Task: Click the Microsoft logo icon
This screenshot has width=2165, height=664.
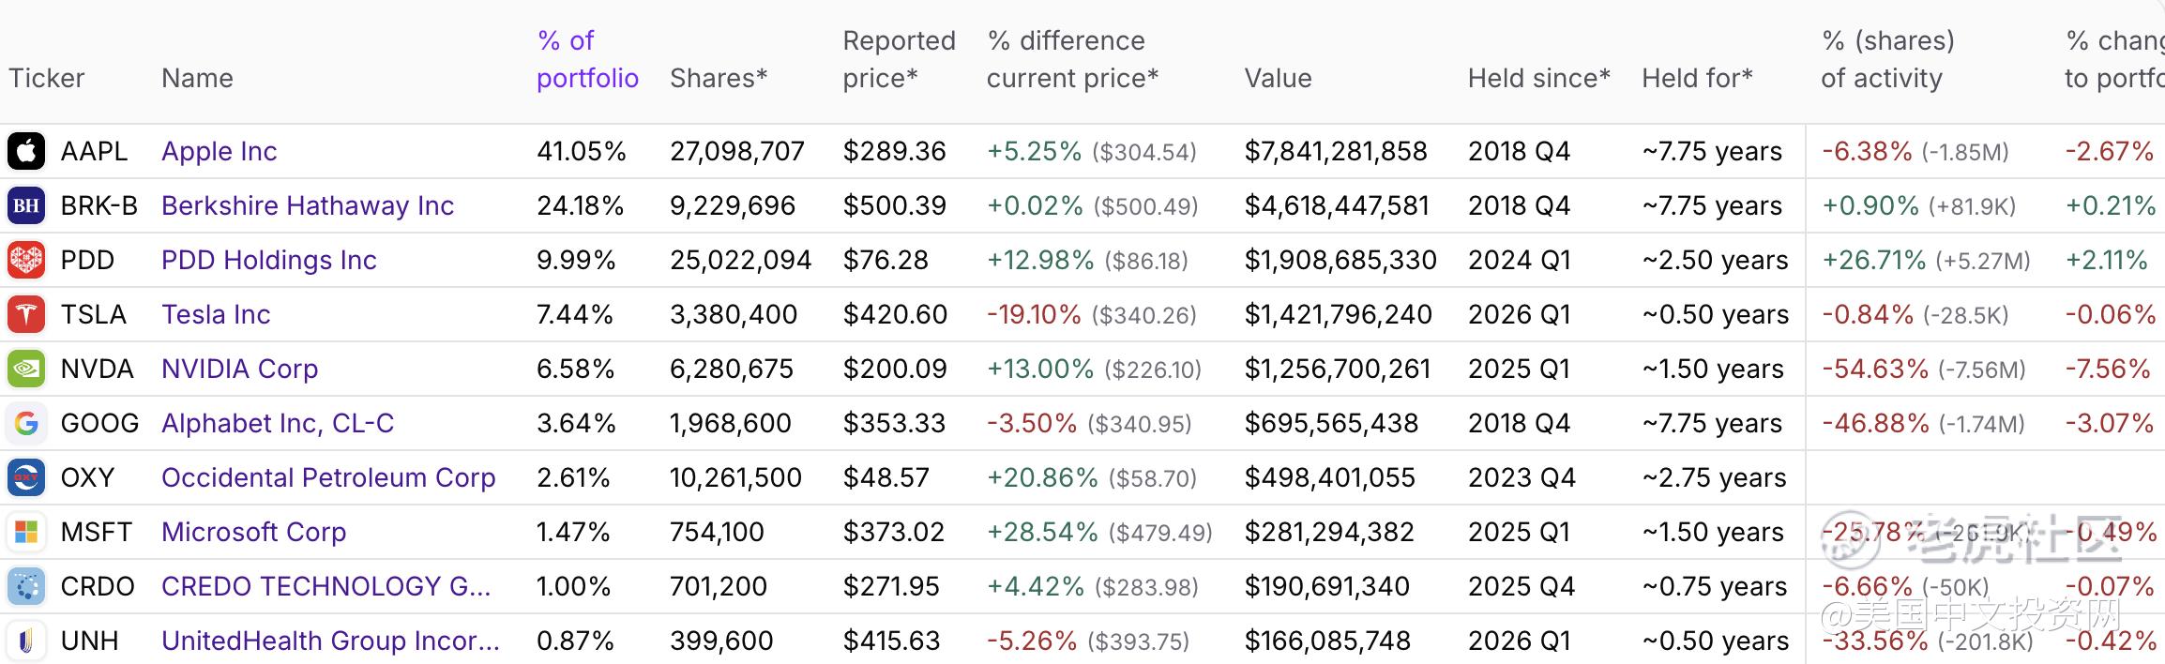Action: click(26, 532)
